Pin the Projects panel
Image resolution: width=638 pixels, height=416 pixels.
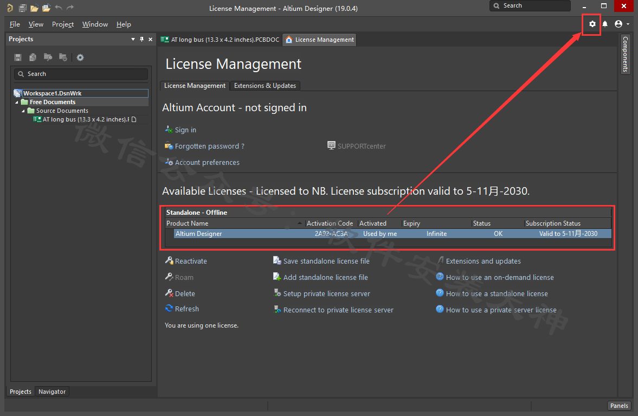pyautogui.click(x=141, y=39)
